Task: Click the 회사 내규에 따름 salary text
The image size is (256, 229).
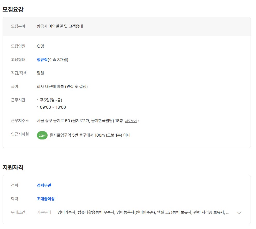Action: click(x=62, y=86)
